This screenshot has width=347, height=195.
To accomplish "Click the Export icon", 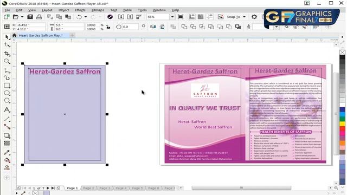I will (130, 17).
